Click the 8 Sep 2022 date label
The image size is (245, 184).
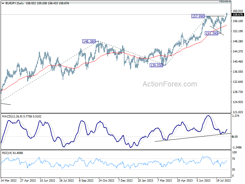click(86, 181)
